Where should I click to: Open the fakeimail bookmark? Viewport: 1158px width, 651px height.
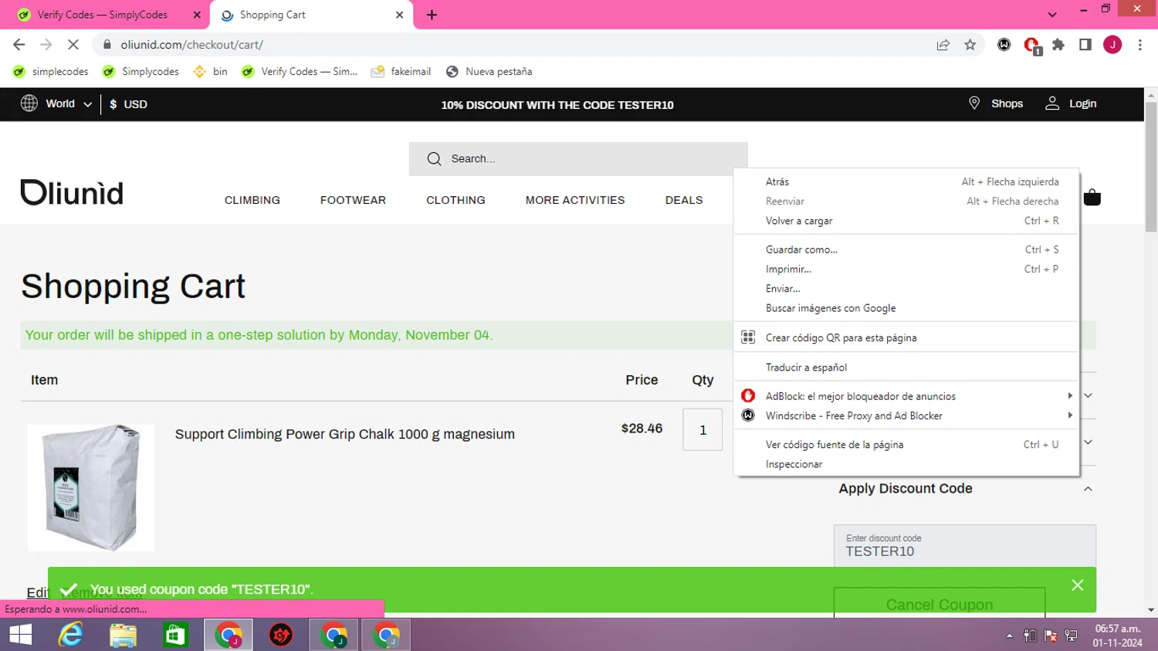[401, 72]
